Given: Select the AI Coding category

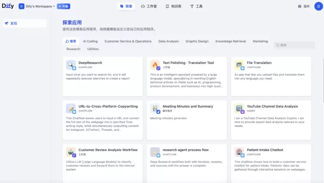Looking at the screenshot, I should pos(90,41).
